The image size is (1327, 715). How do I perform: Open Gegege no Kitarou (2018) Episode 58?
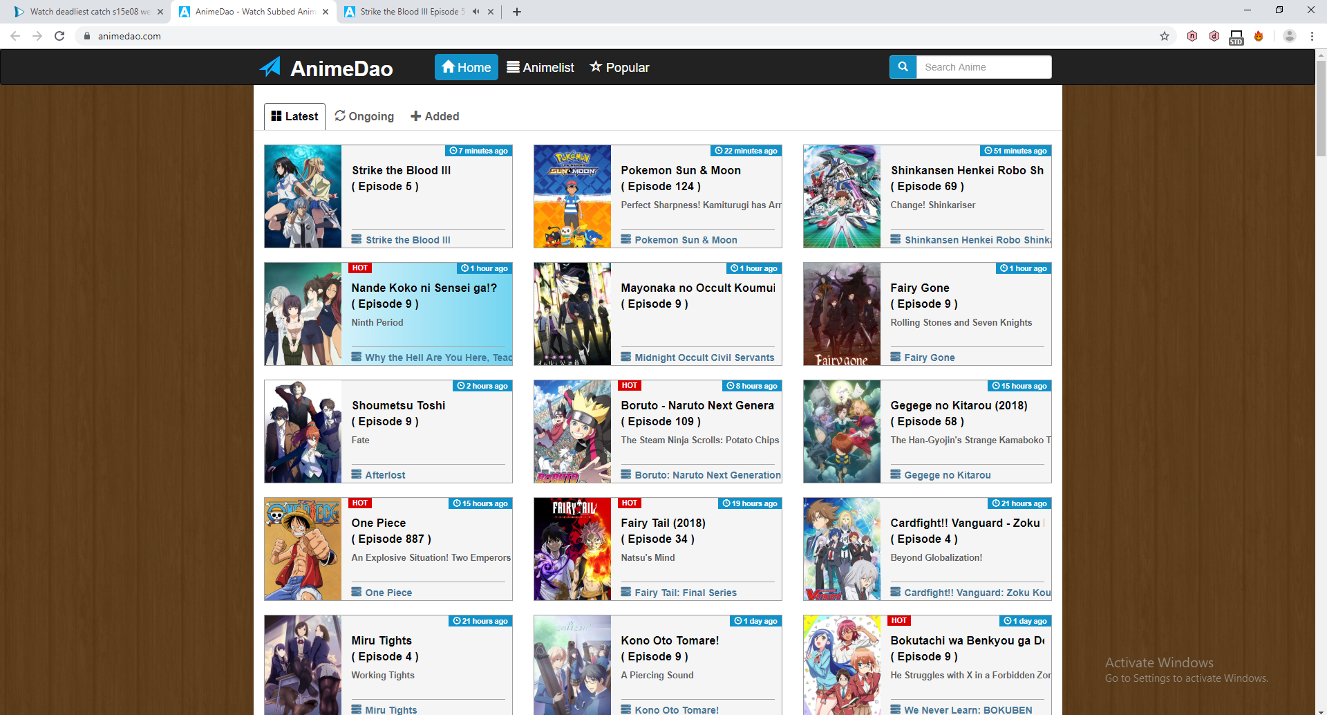point(959,413)
